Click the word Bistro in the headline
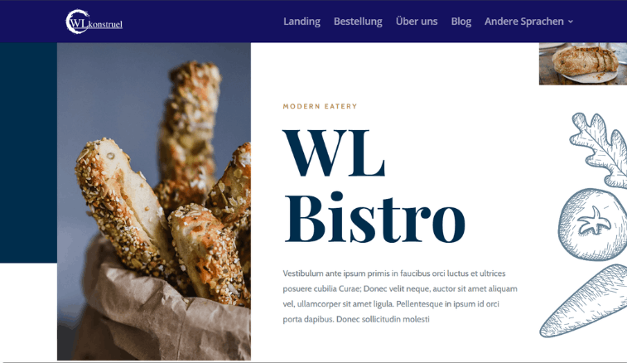This screenshot has height=363, width=627. tap(374, 218)
